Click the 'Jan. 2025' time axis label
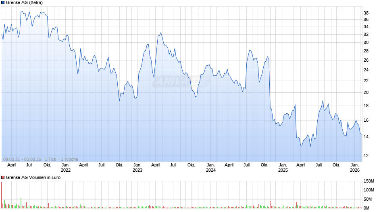This screenshot has height=212, width=379. tap(283, 168)
